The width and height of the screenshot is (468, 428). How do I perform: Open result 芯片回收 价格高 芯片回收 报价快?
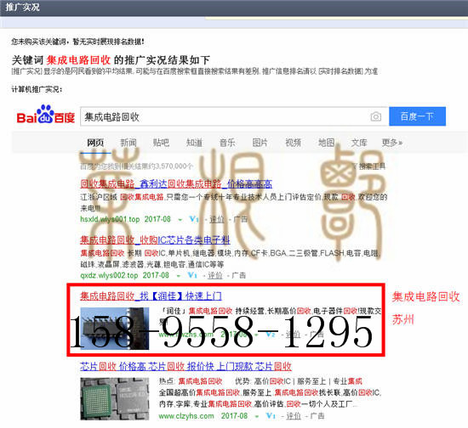coord(185,366)
